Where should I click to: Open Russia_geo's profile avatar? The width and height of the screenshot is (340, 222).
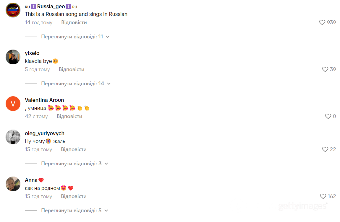click(13, 10)
